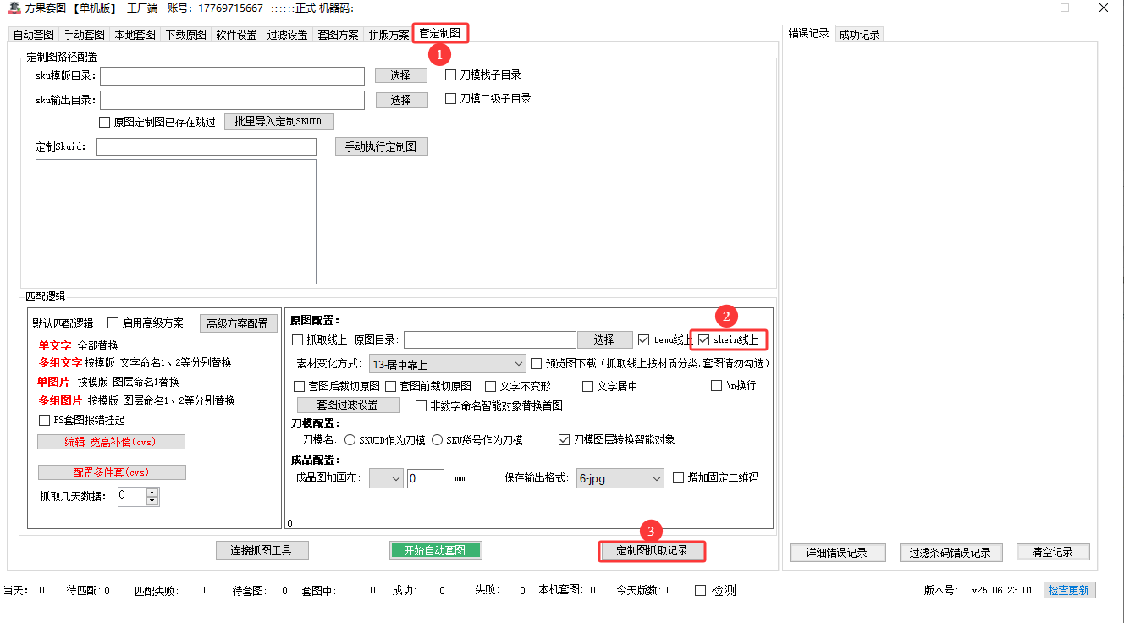The height and width of the screenshot is (623, 1124).
Task: Switch to the 过滤设置 tab
Action: pos(288,35)
